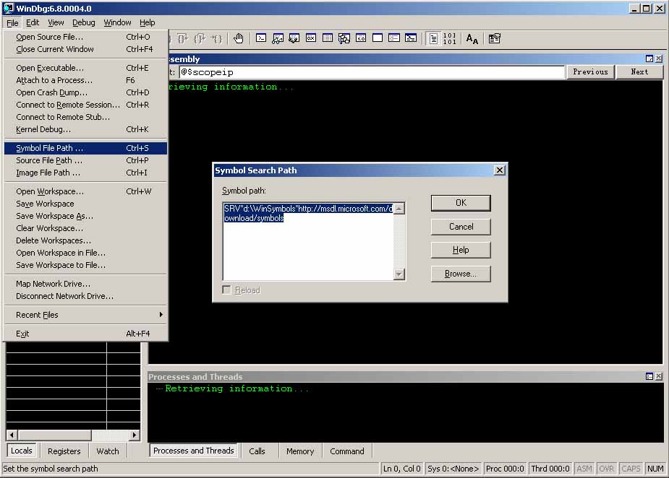The image size is (669, 478).
Task: Click left scroll arrow in Locals pane
Action: [x=12, y=435]
